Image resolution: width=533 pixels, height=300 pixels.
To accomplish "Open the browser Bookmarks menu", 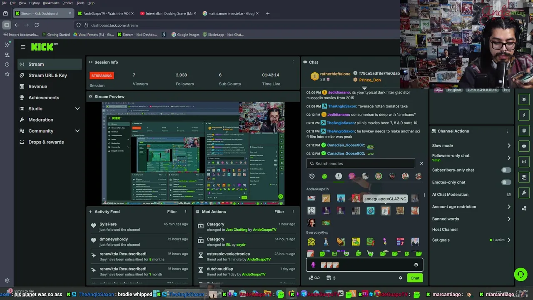I will (x=51, y=3).
